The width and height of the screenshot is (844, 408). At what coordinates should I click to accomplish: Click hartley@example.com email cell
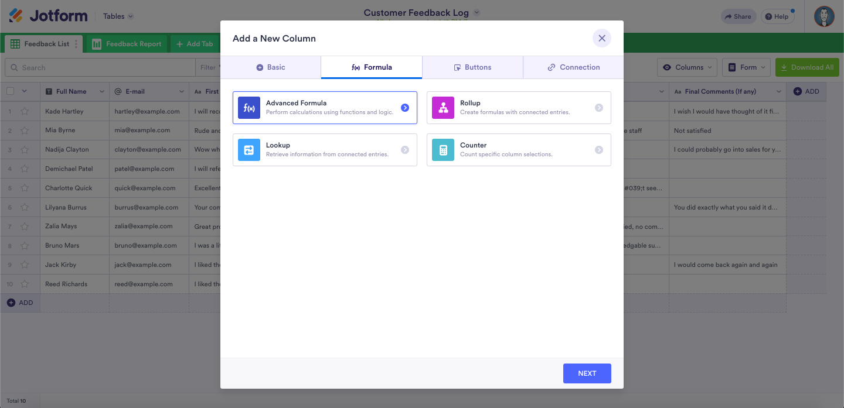point(149,111)
